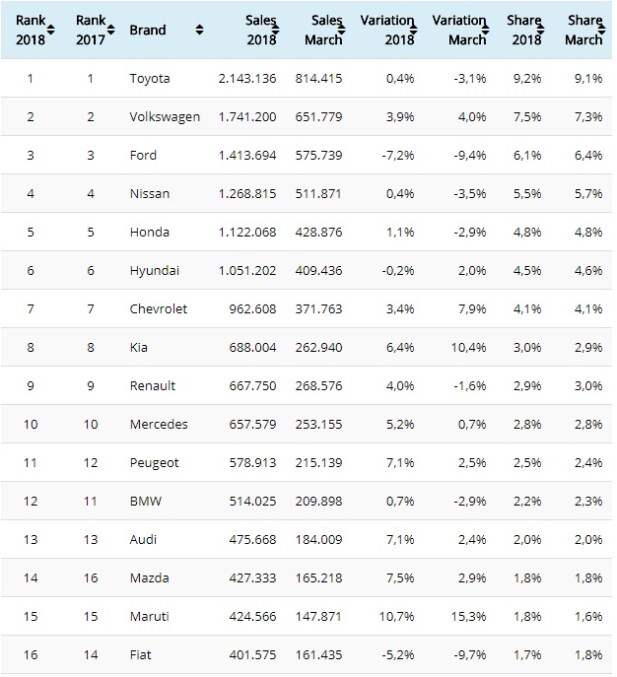Click the Mercedes brand name
617x677 pixels.
(x=158, y=424)
